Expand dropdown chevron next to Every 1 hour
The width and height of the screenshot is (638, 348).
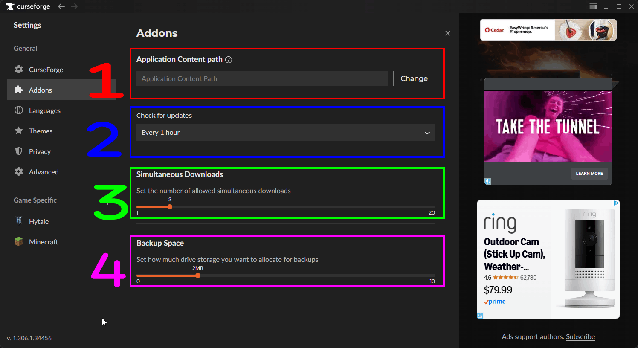click(427, 133)
